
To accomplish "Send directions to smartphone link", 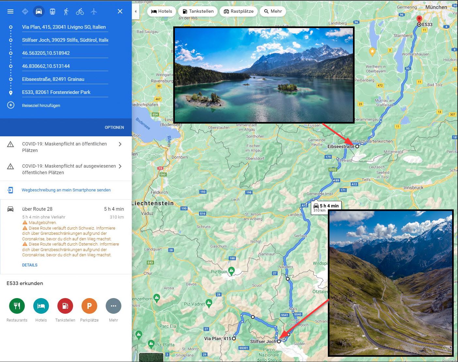I will [x=66, y=190].
